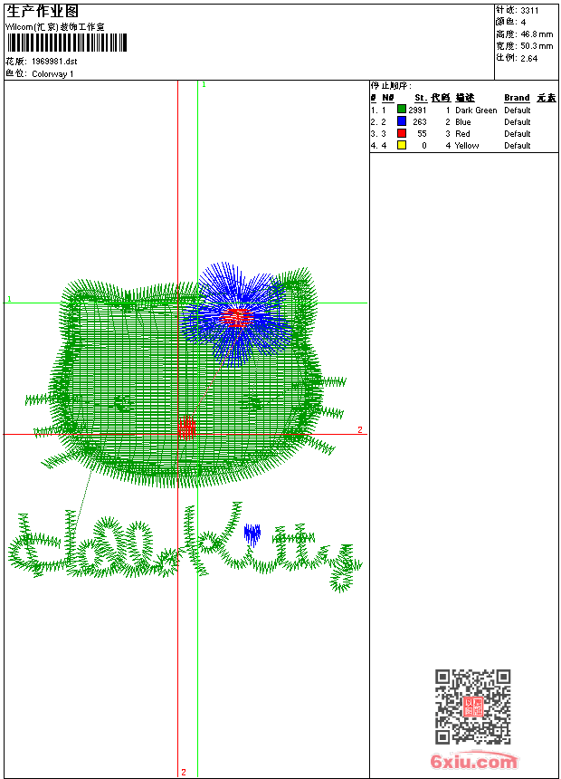Select the 'Red' description text
The height and width of the screenshot is (779, 561).
pyautogui.click(x=462, y=134)
